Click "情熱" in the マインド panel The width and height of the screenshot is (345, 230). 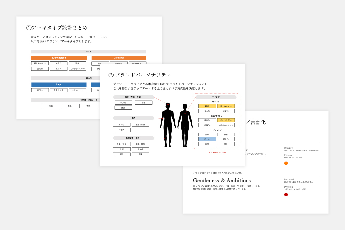pyautogui.click(x=207, y=134)
